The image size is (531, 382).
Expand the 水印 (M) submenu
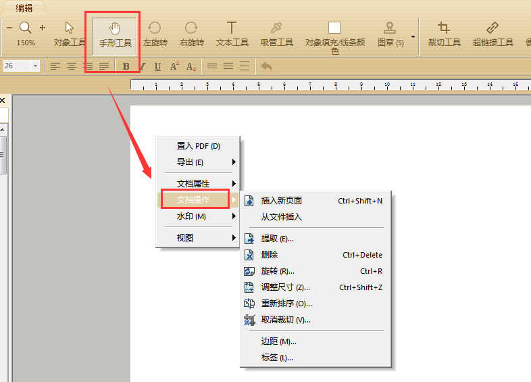tap(198, 216)
